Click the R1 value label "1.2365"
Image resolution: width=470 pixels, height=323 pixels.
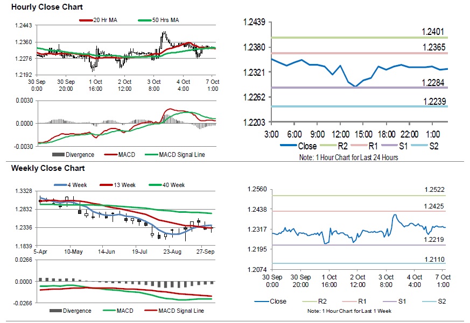click(x=434, y=47)
